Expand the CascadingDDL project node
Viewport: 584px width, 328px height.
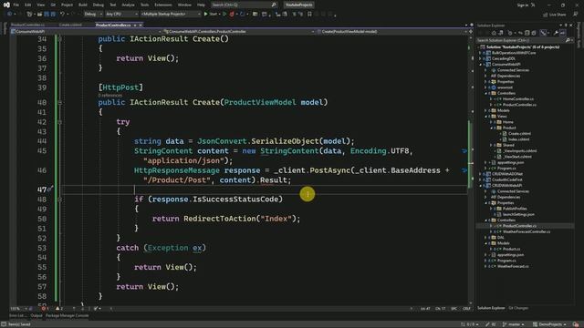[x=480, y=58]
